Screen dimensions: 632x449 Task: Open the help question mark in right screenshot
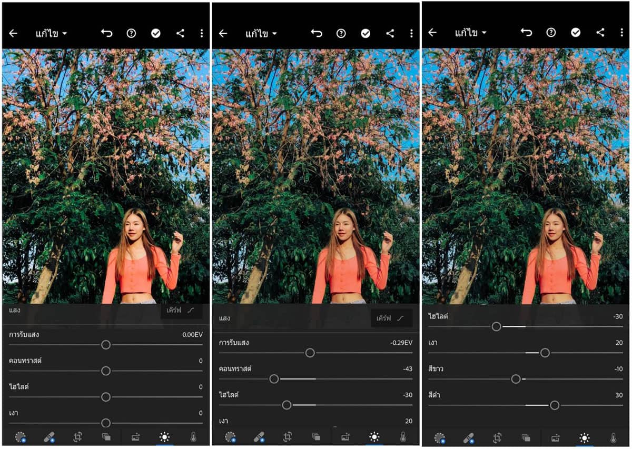point(551,33)
